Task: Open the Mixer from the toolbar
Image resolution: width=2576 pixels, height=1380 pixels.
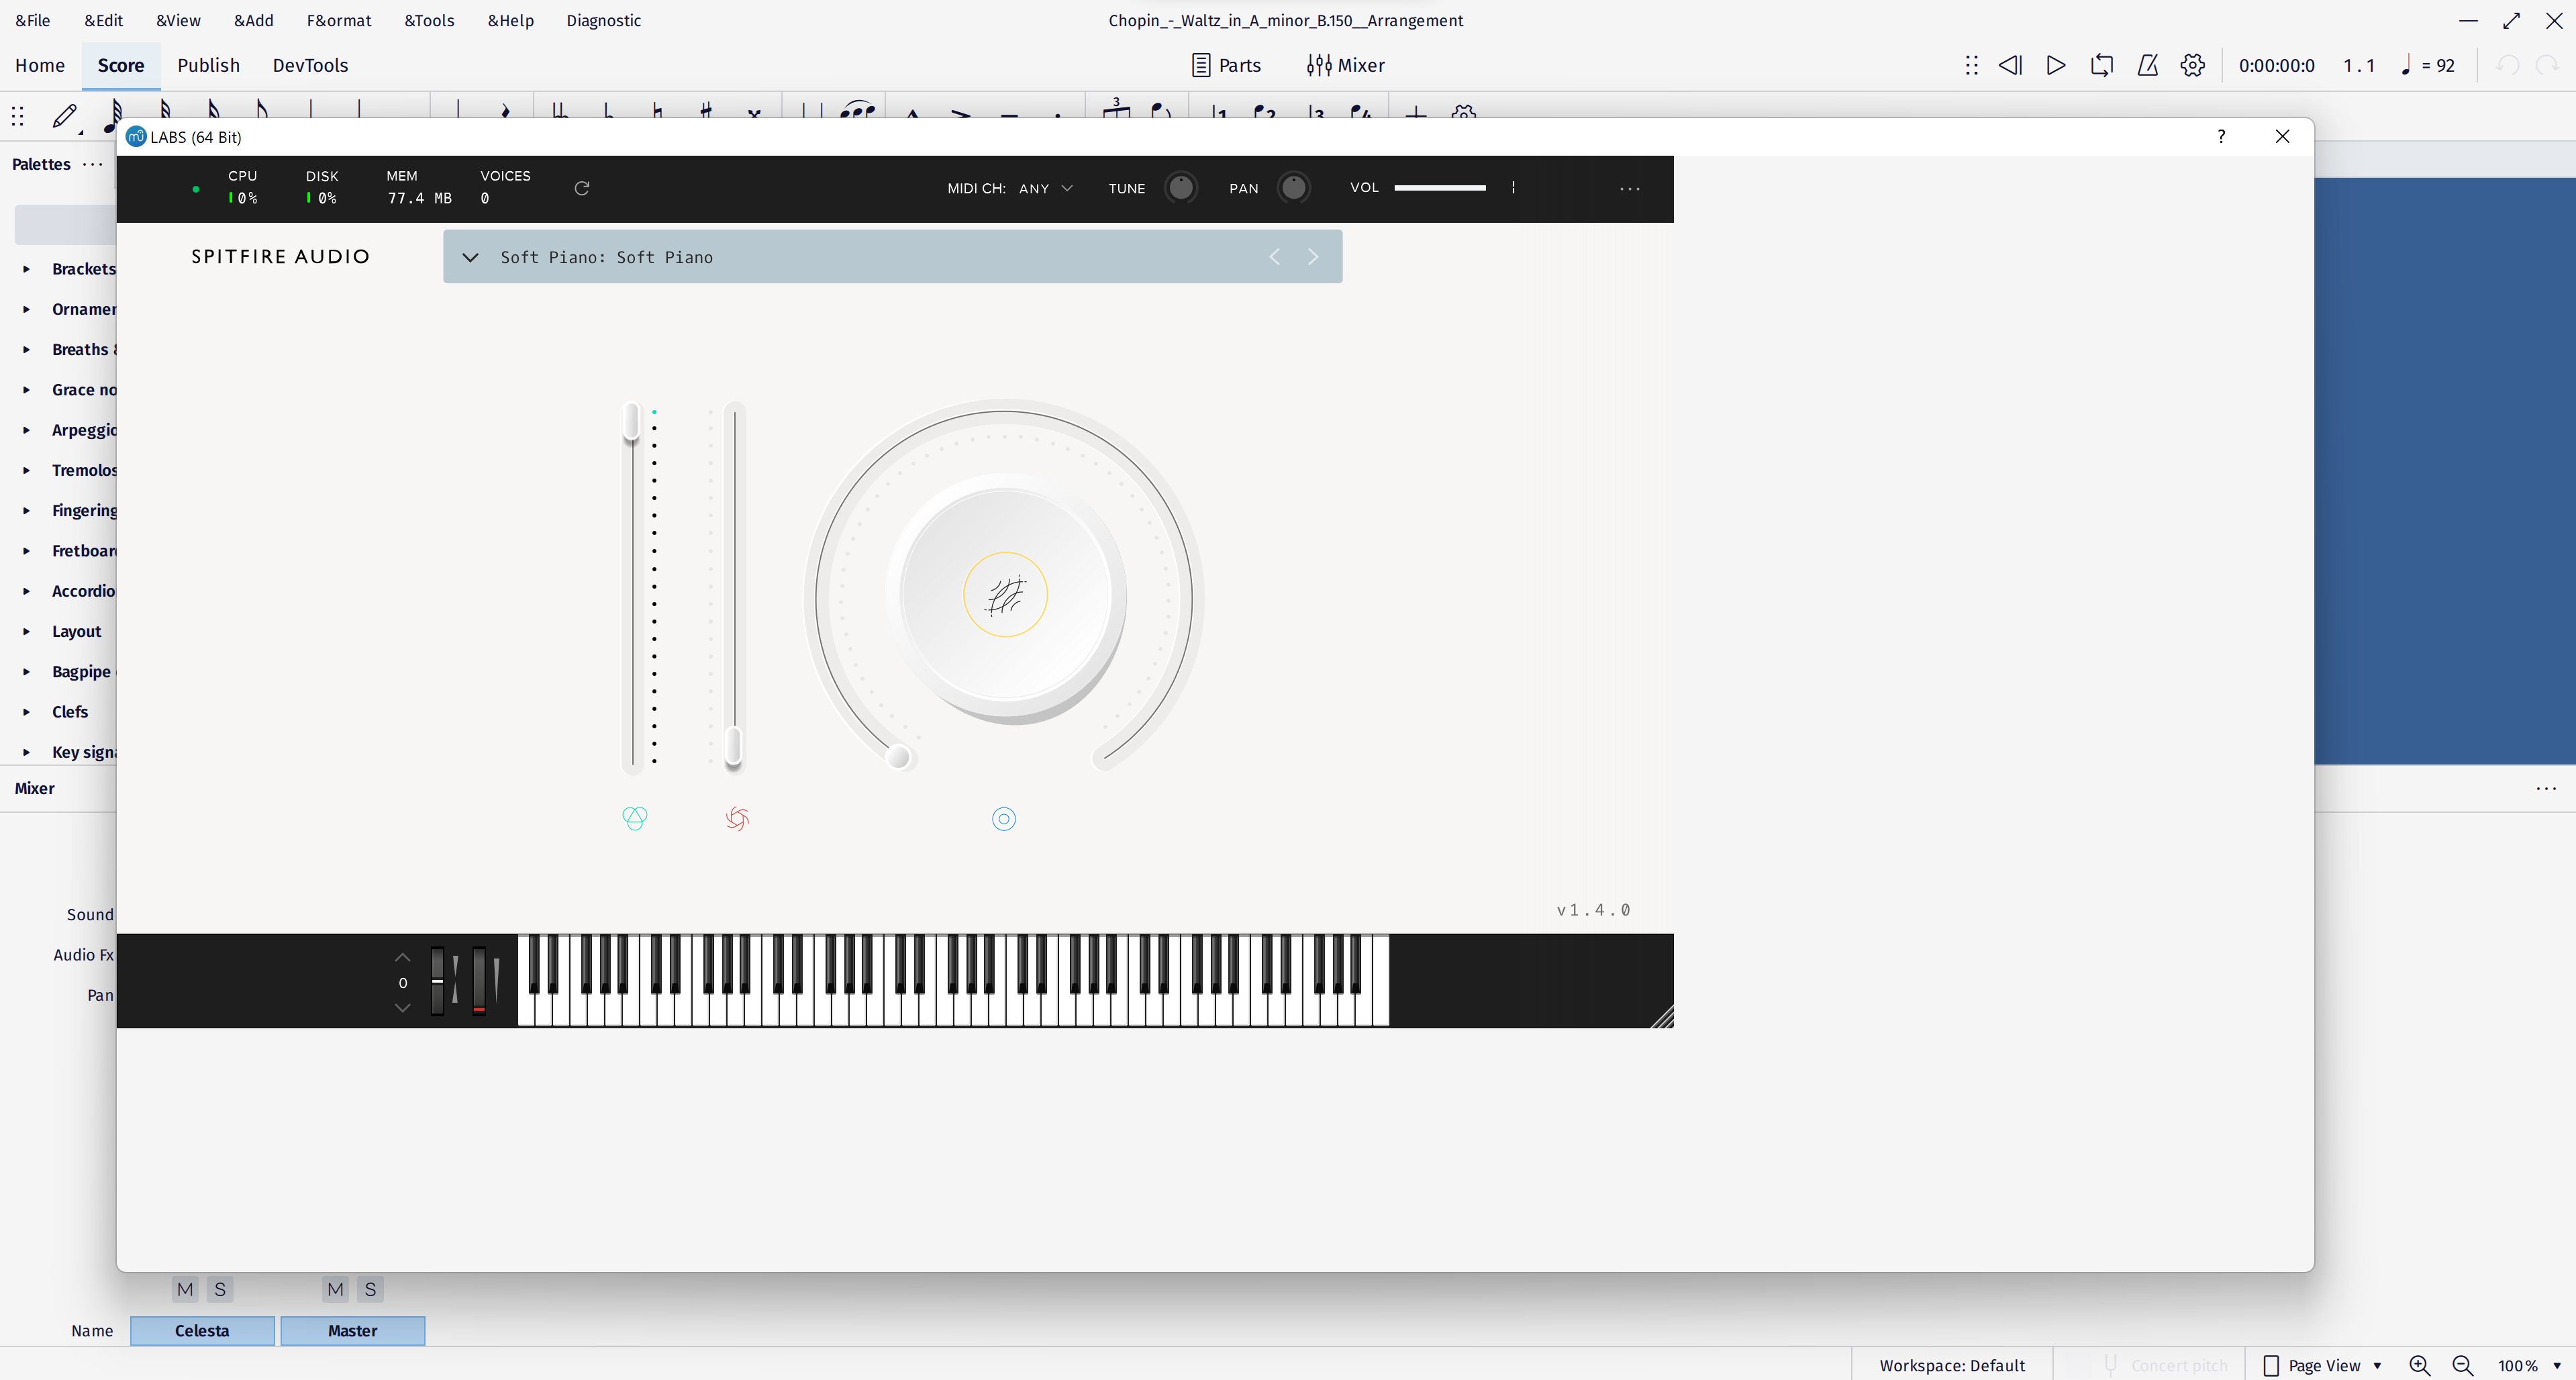Action: click(x=1345, y=64)
